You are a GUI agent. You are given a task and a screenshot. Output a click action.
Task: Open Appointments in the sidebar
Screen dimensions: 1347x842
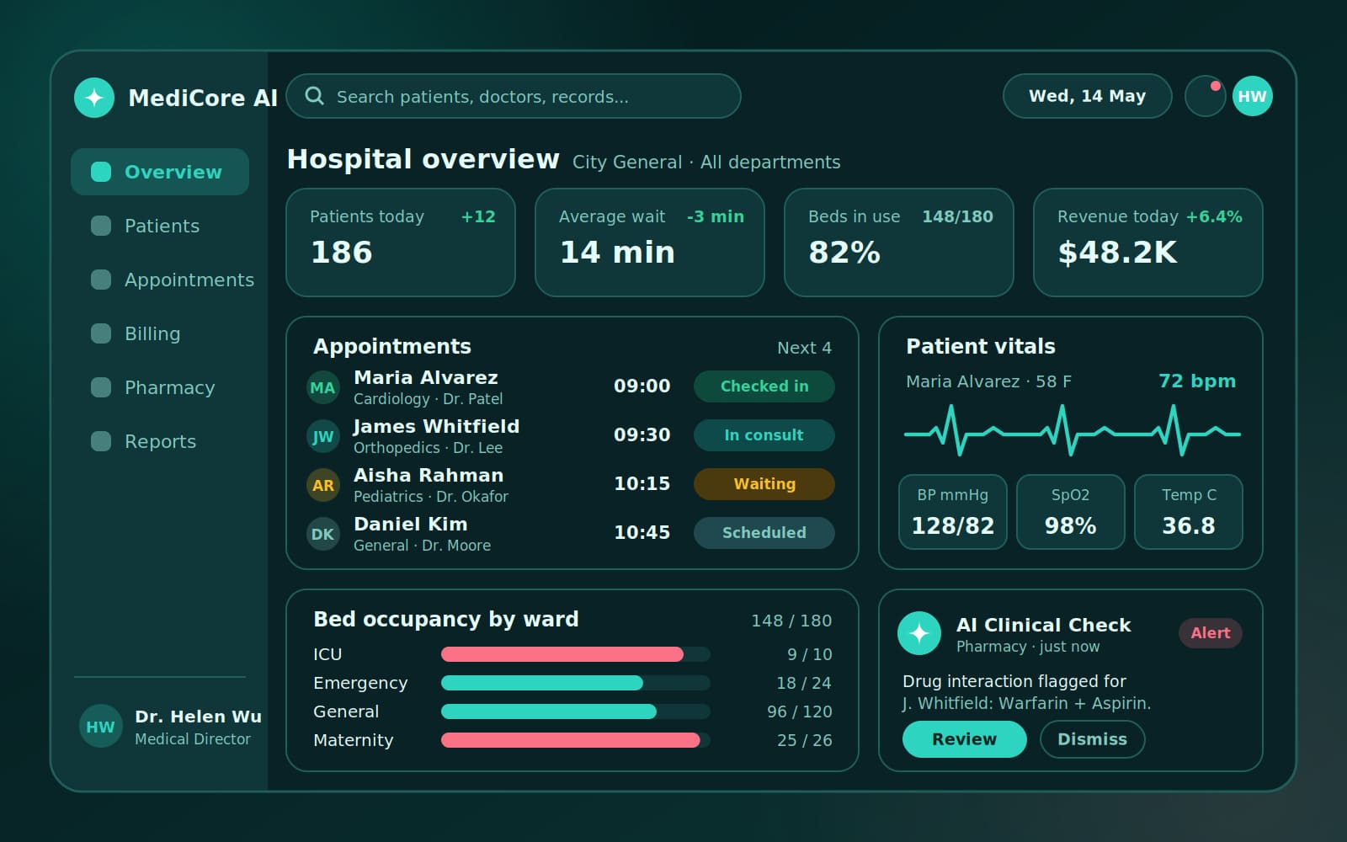click(160, 280)
